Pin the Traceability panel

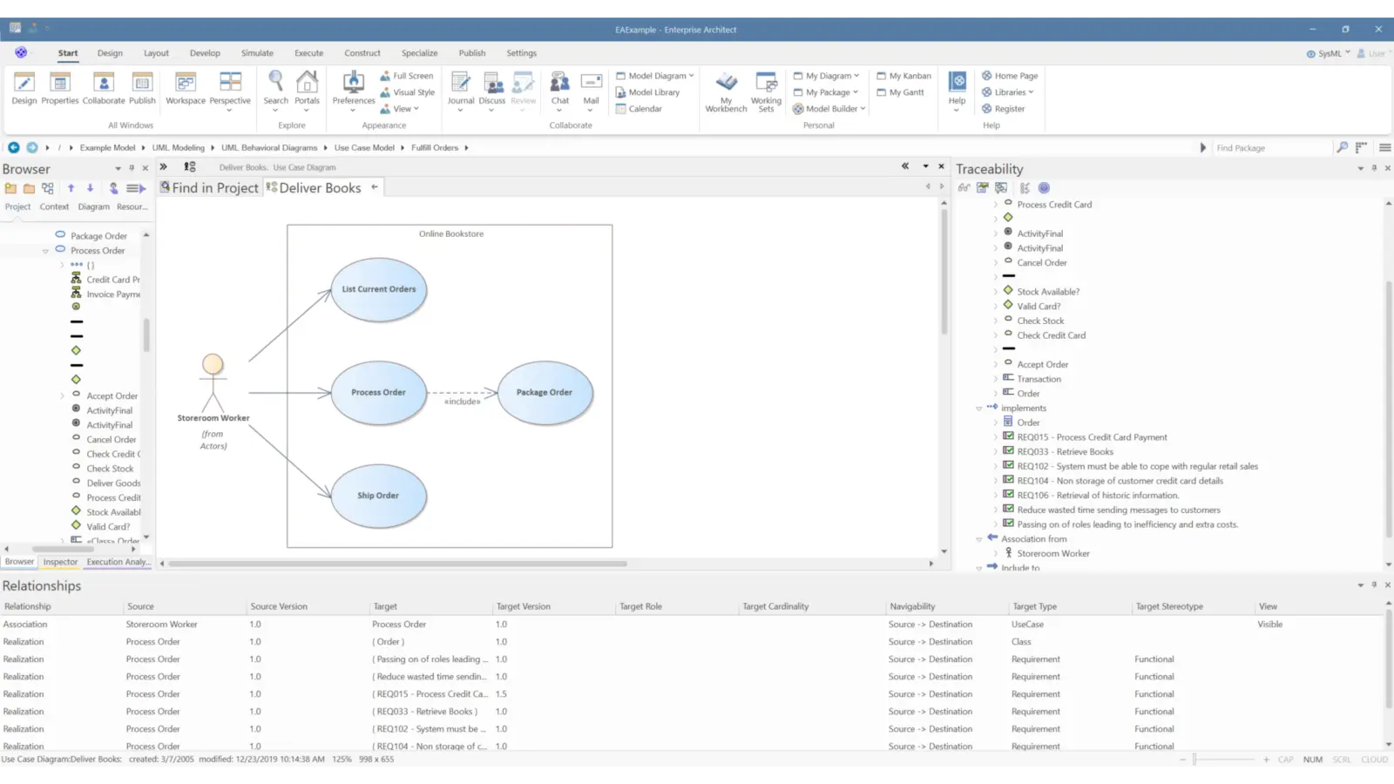pyautogui.click(x=1374, y=168)
